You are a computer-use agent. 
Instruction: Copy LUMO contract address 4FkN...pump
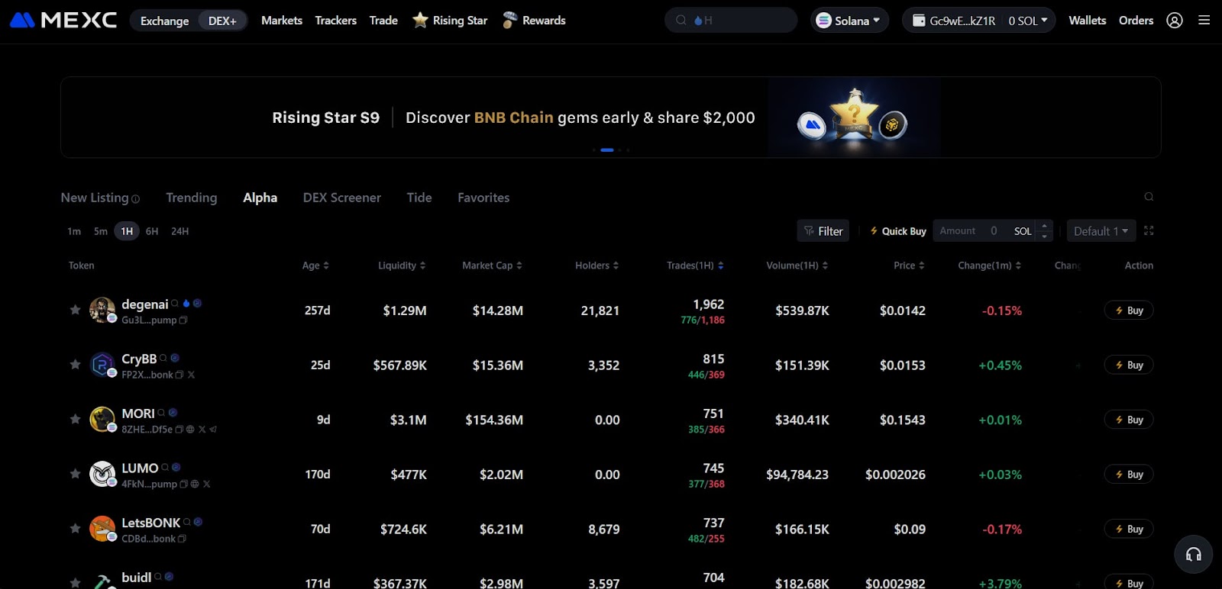pos(183,484)
